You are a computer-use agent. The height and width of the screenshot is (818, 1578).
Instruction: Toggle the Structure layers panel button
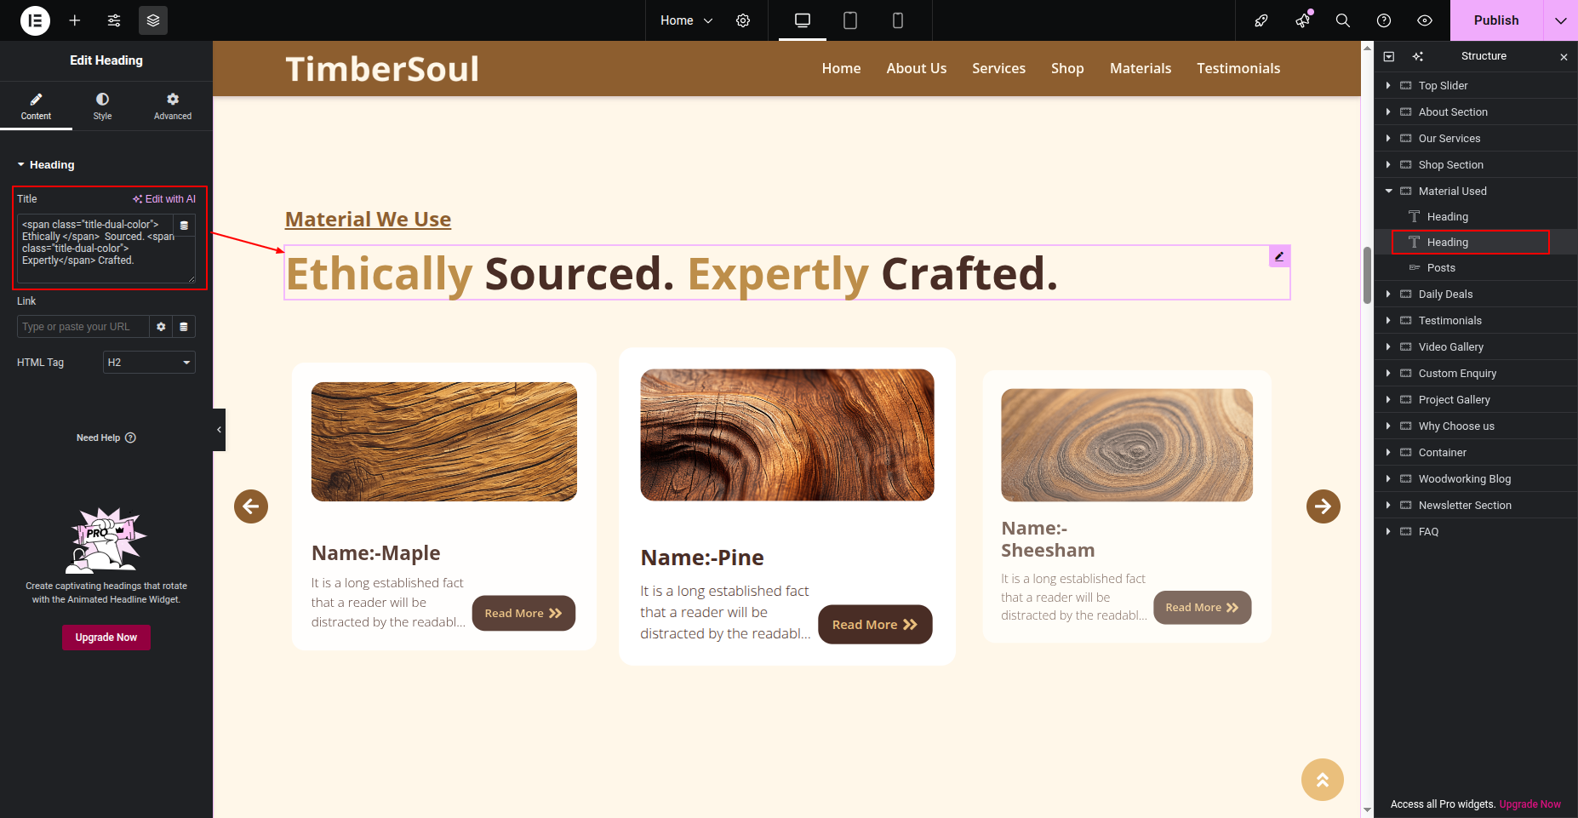153,20
